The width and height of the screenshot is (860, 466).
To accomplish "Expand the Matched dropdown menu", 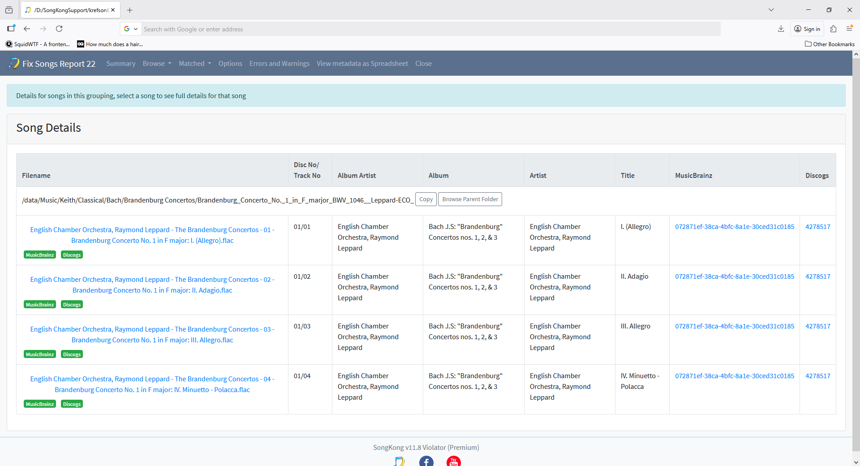I will click(x=195, y=64).
